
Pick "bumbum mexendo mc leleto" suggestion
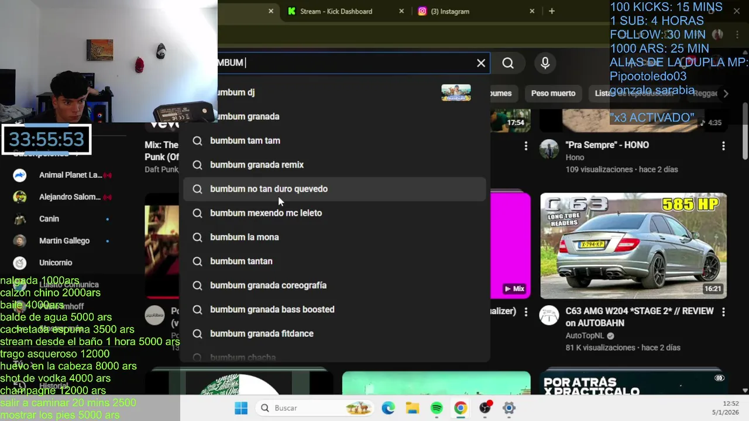click(335, 213)
